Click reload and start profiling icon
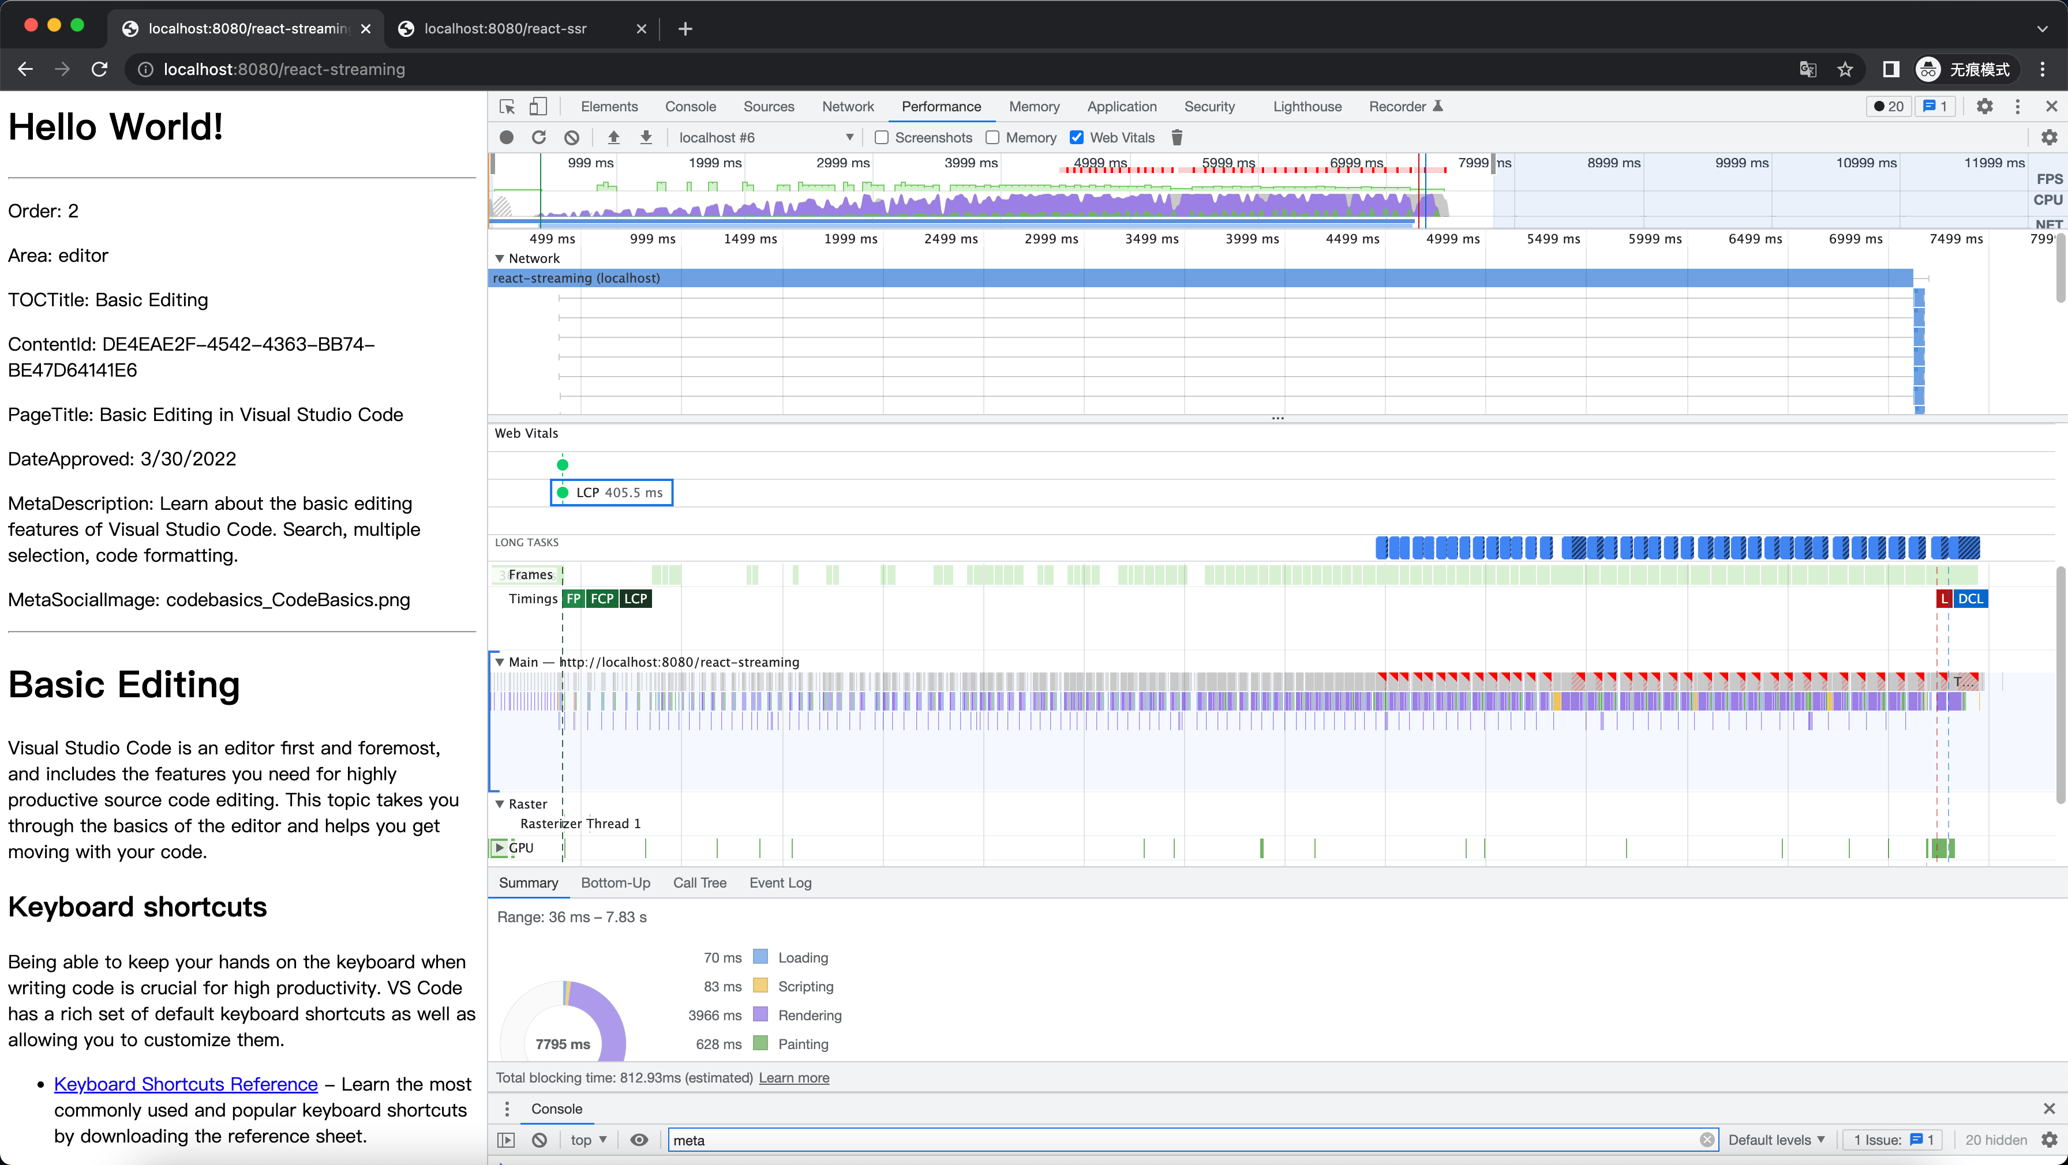 click(x=539, y=137)
